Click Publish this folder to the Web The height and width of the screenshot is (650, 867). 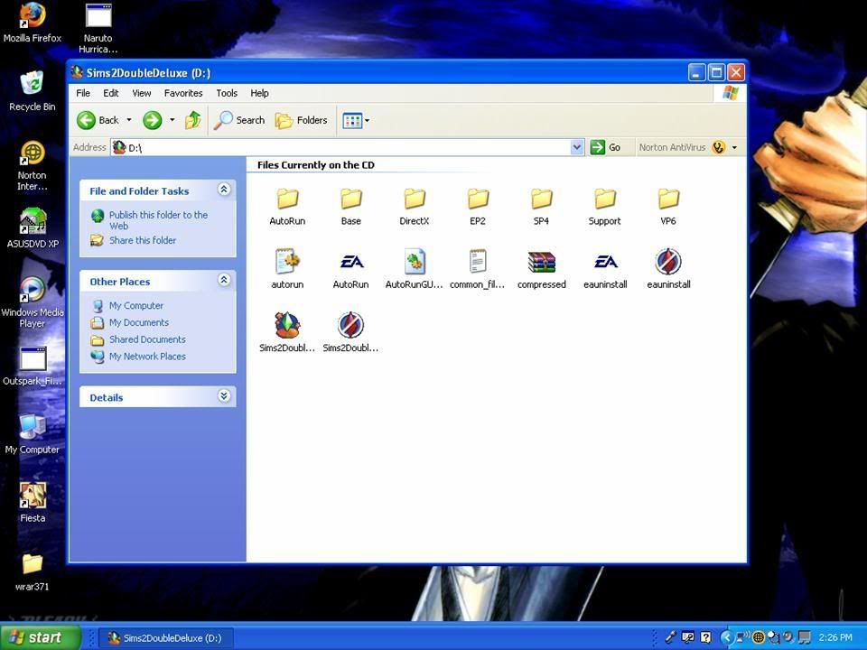point(158,220)
